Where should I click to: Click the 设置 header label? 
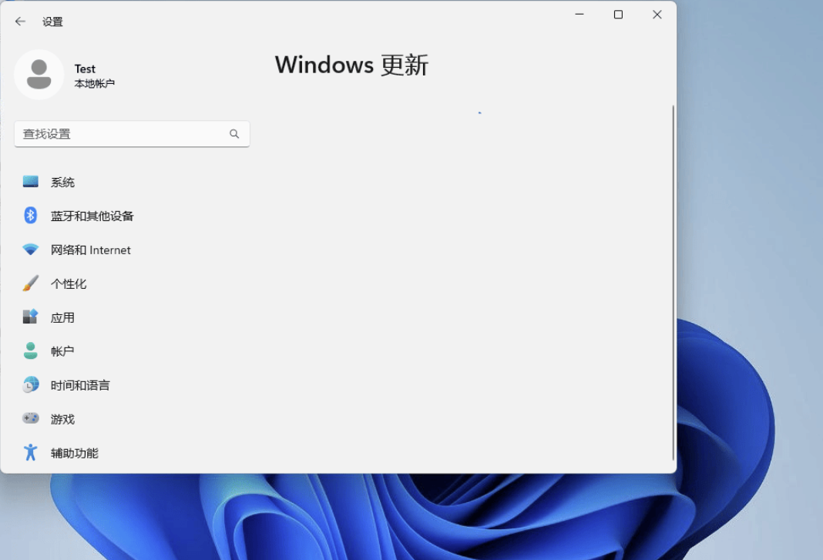(53, 22)
